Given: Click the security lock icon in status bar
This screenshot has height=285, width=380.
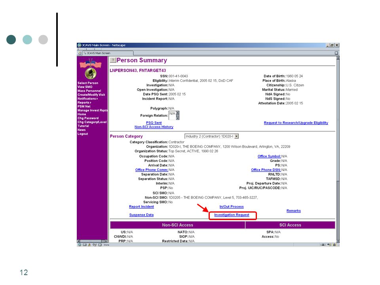Looking at the screenshot, I should pyautogui.click(x=334, y=245).
